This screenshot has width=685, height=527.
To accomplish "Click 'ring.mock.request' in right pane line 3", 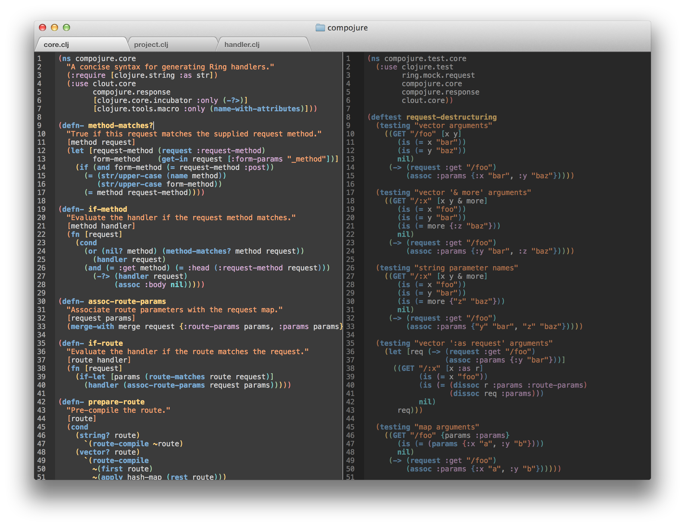I will tap(438, 75).
